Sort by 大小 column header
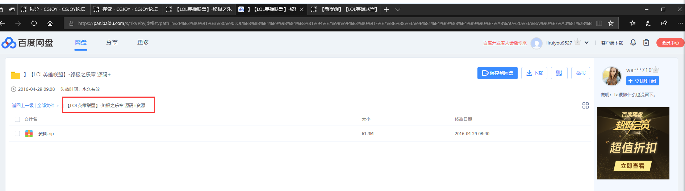The image size is (685, 191). coord(366,119)
